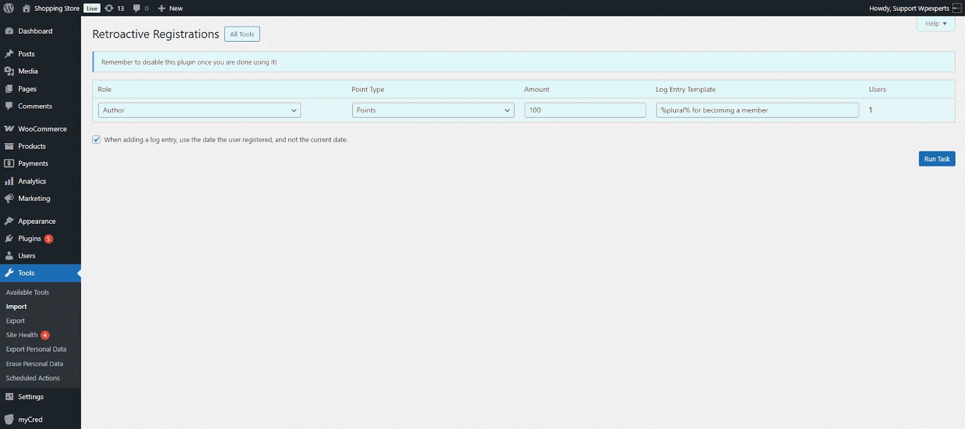Click the Appearance paintbrush icon

click(x=9, y=221)
